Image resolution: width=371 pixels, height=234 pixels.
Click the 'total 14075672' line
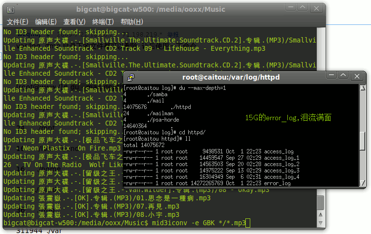tap(144, 145)
